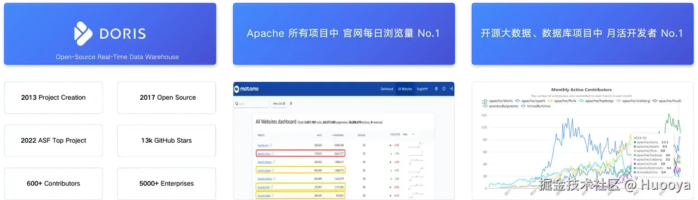
Task: Click the 'Apache 所有项目中 官网每日浏览量 No.1' banner
Action: coord(344,33)
